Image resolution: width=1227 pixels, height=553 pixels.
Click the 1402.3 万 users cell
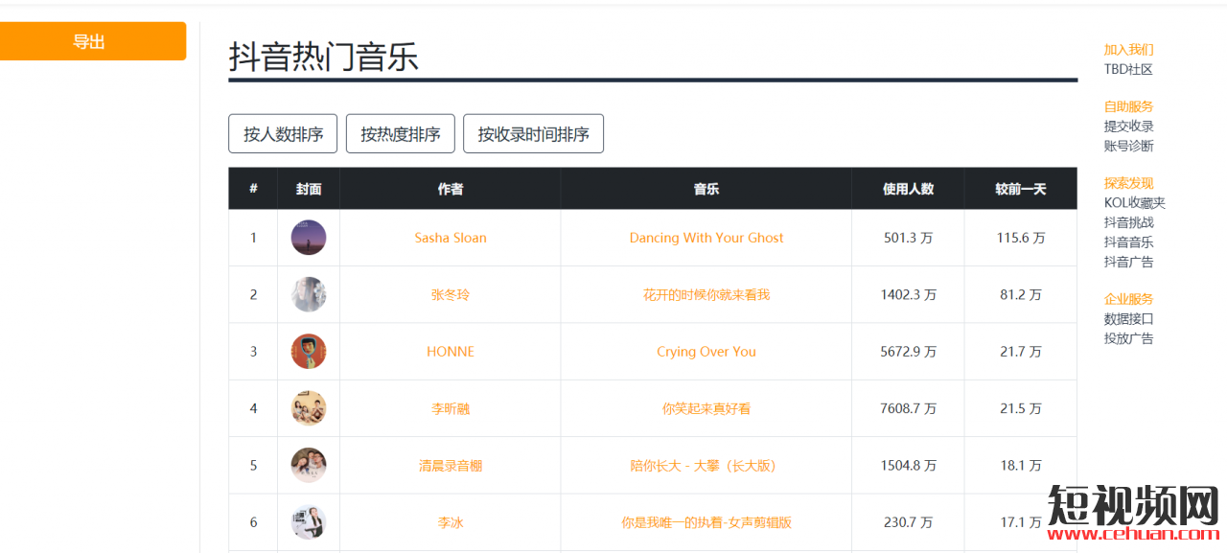[908, 294]
